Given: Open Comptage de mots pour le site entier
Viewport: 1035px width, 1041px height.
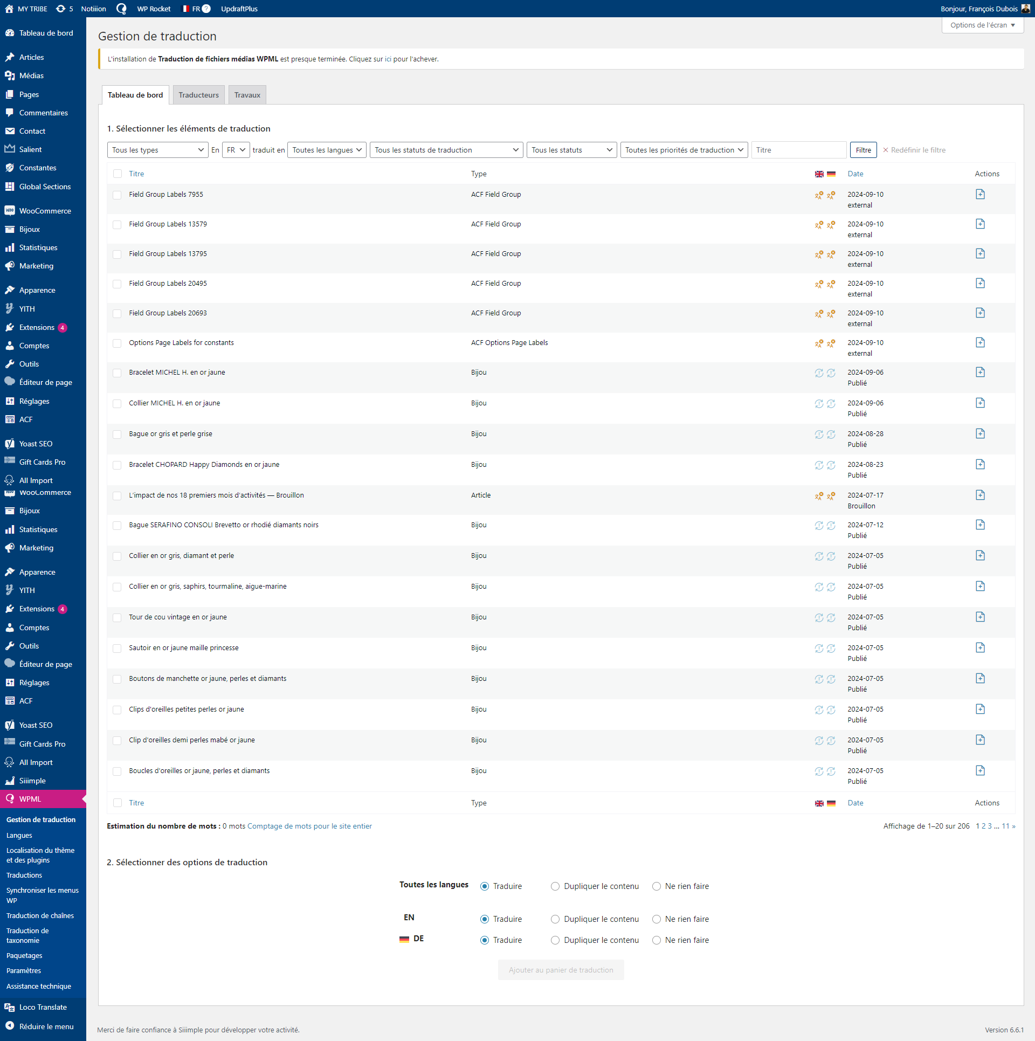Looking at the screenshot, I should [309, 826].
